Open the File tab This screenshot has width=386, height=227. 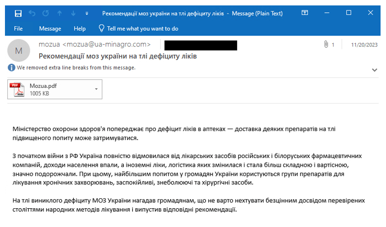(18, 29)
